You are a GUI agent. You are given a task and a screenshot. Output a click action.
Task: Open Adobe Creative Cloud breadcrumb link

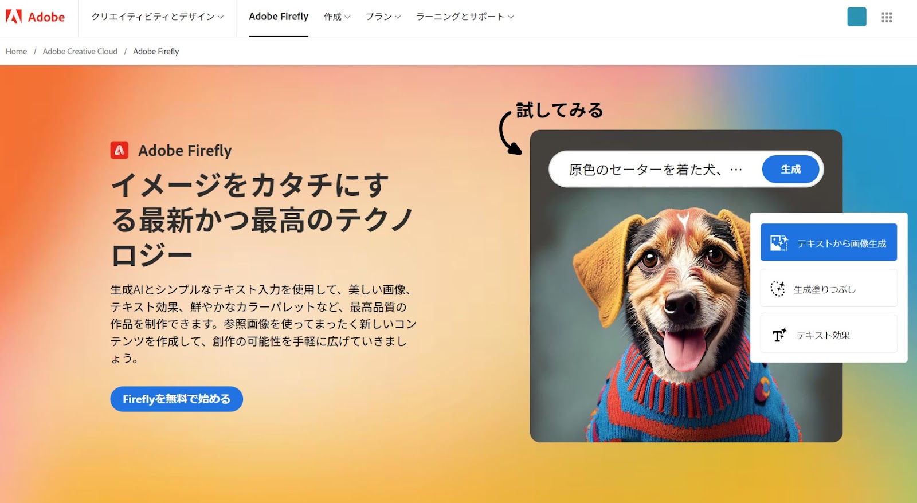80,52
